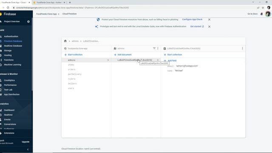Open Test Lab section
Viewport: 272px width, 153px height.
coord(8,90)
